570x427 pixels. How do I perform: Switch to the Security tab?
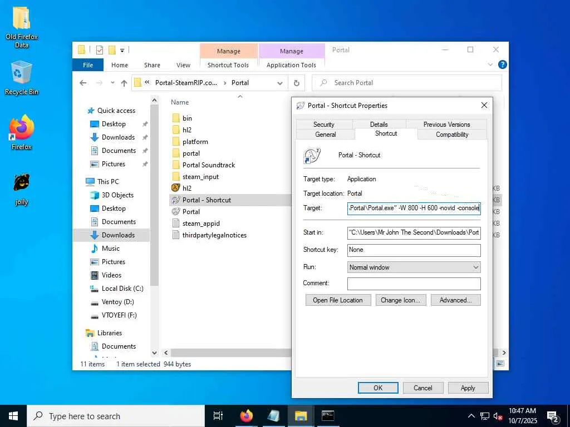(324, 124)
